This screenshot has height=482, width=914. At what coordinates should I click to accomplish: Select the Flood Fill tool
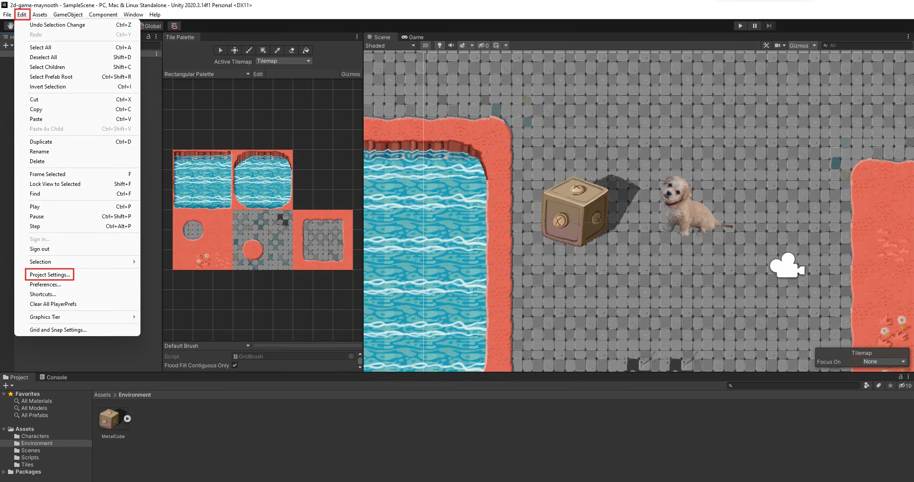[306, 50]
